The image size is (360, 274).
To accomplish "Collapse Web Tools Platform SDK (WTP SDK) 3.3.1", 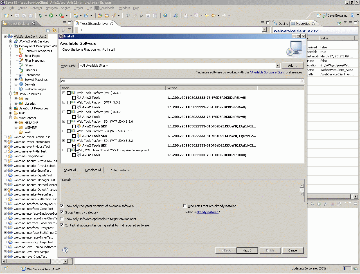I will click(64, 131).
